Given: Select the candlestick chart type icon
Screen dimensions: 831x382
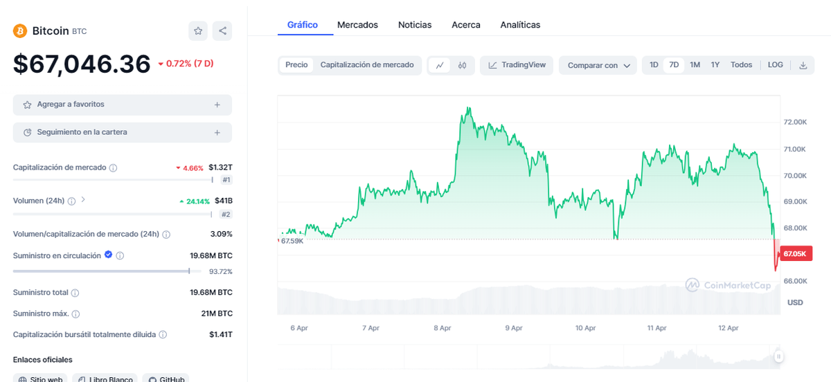Looking at the screenshot, I should click(463, 66).
